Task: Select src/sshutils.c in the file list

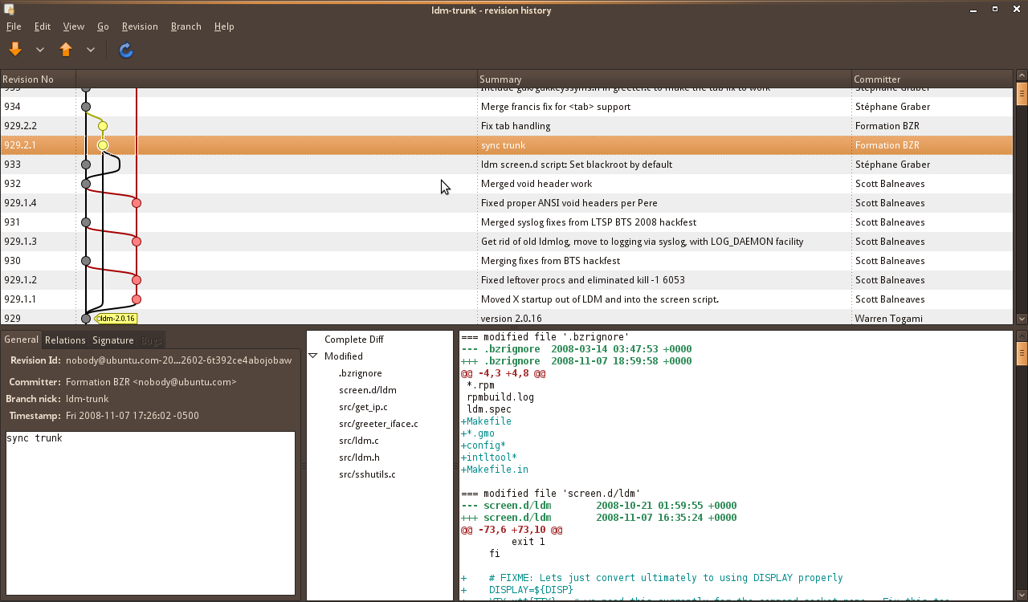Action: (x=367, y=474)
